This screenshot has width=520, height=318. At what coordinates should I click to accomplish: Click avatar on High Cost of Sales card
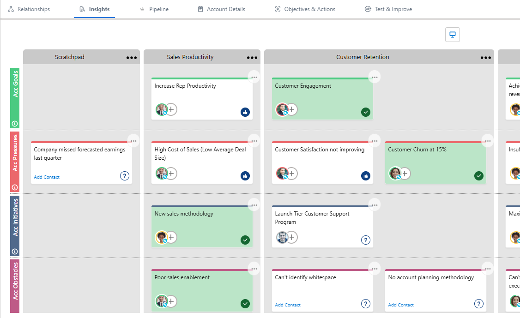pos(161,173)
